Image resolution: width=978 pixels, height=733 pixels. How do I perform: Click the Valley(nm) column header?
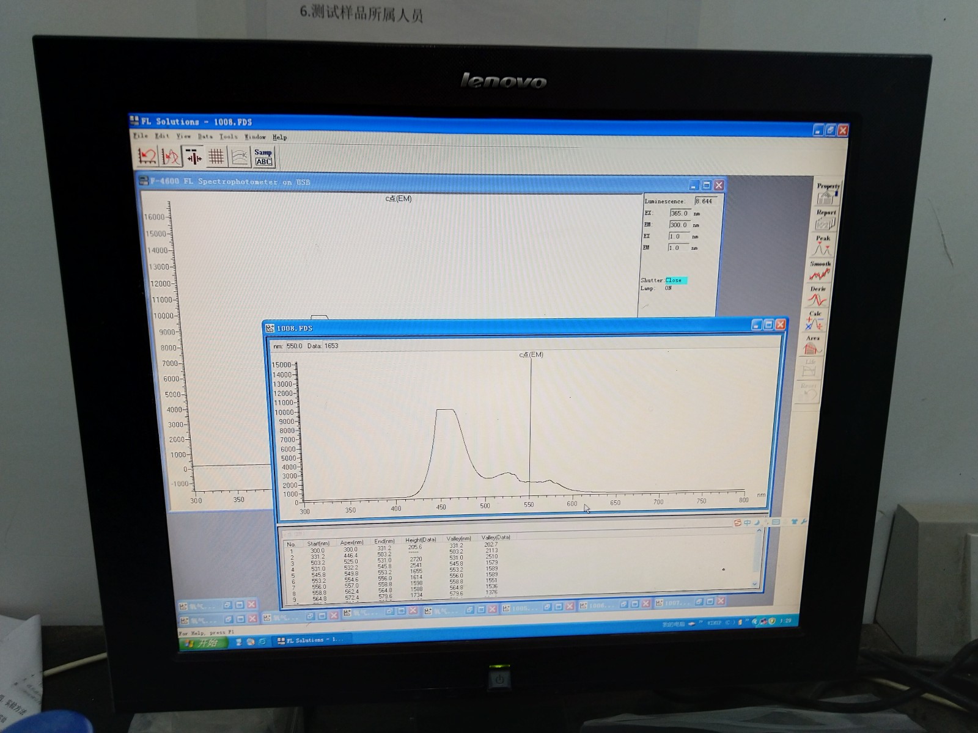[x=459, y=539]
